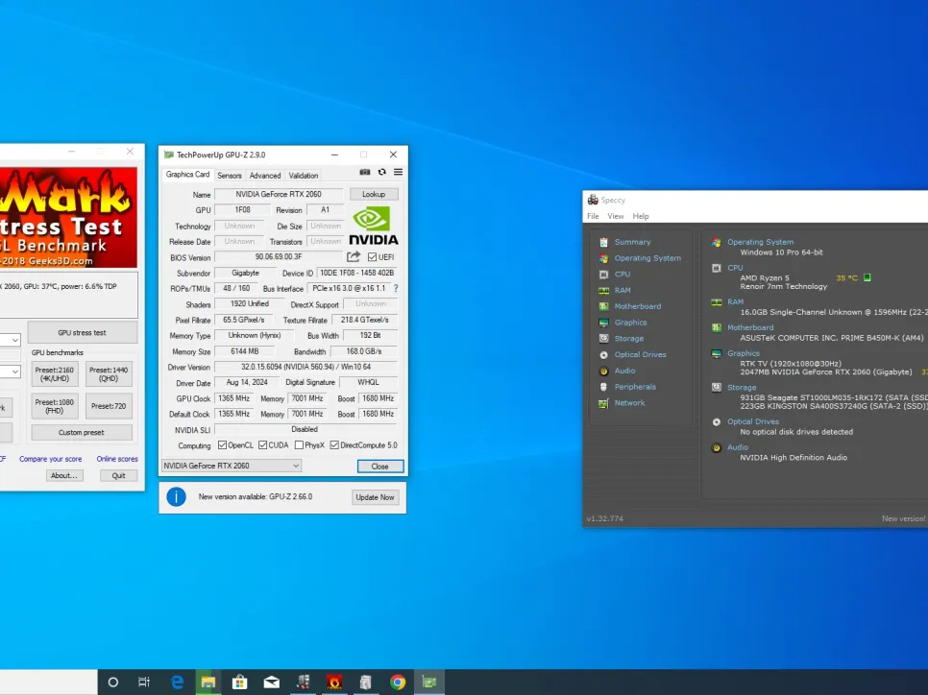Open Optical Drives in Speccy sidebar

click(640, 354)
